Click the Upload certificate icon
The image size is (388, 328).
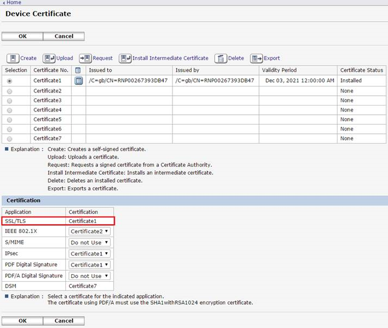pyautogui.click(x=49, y=58)
